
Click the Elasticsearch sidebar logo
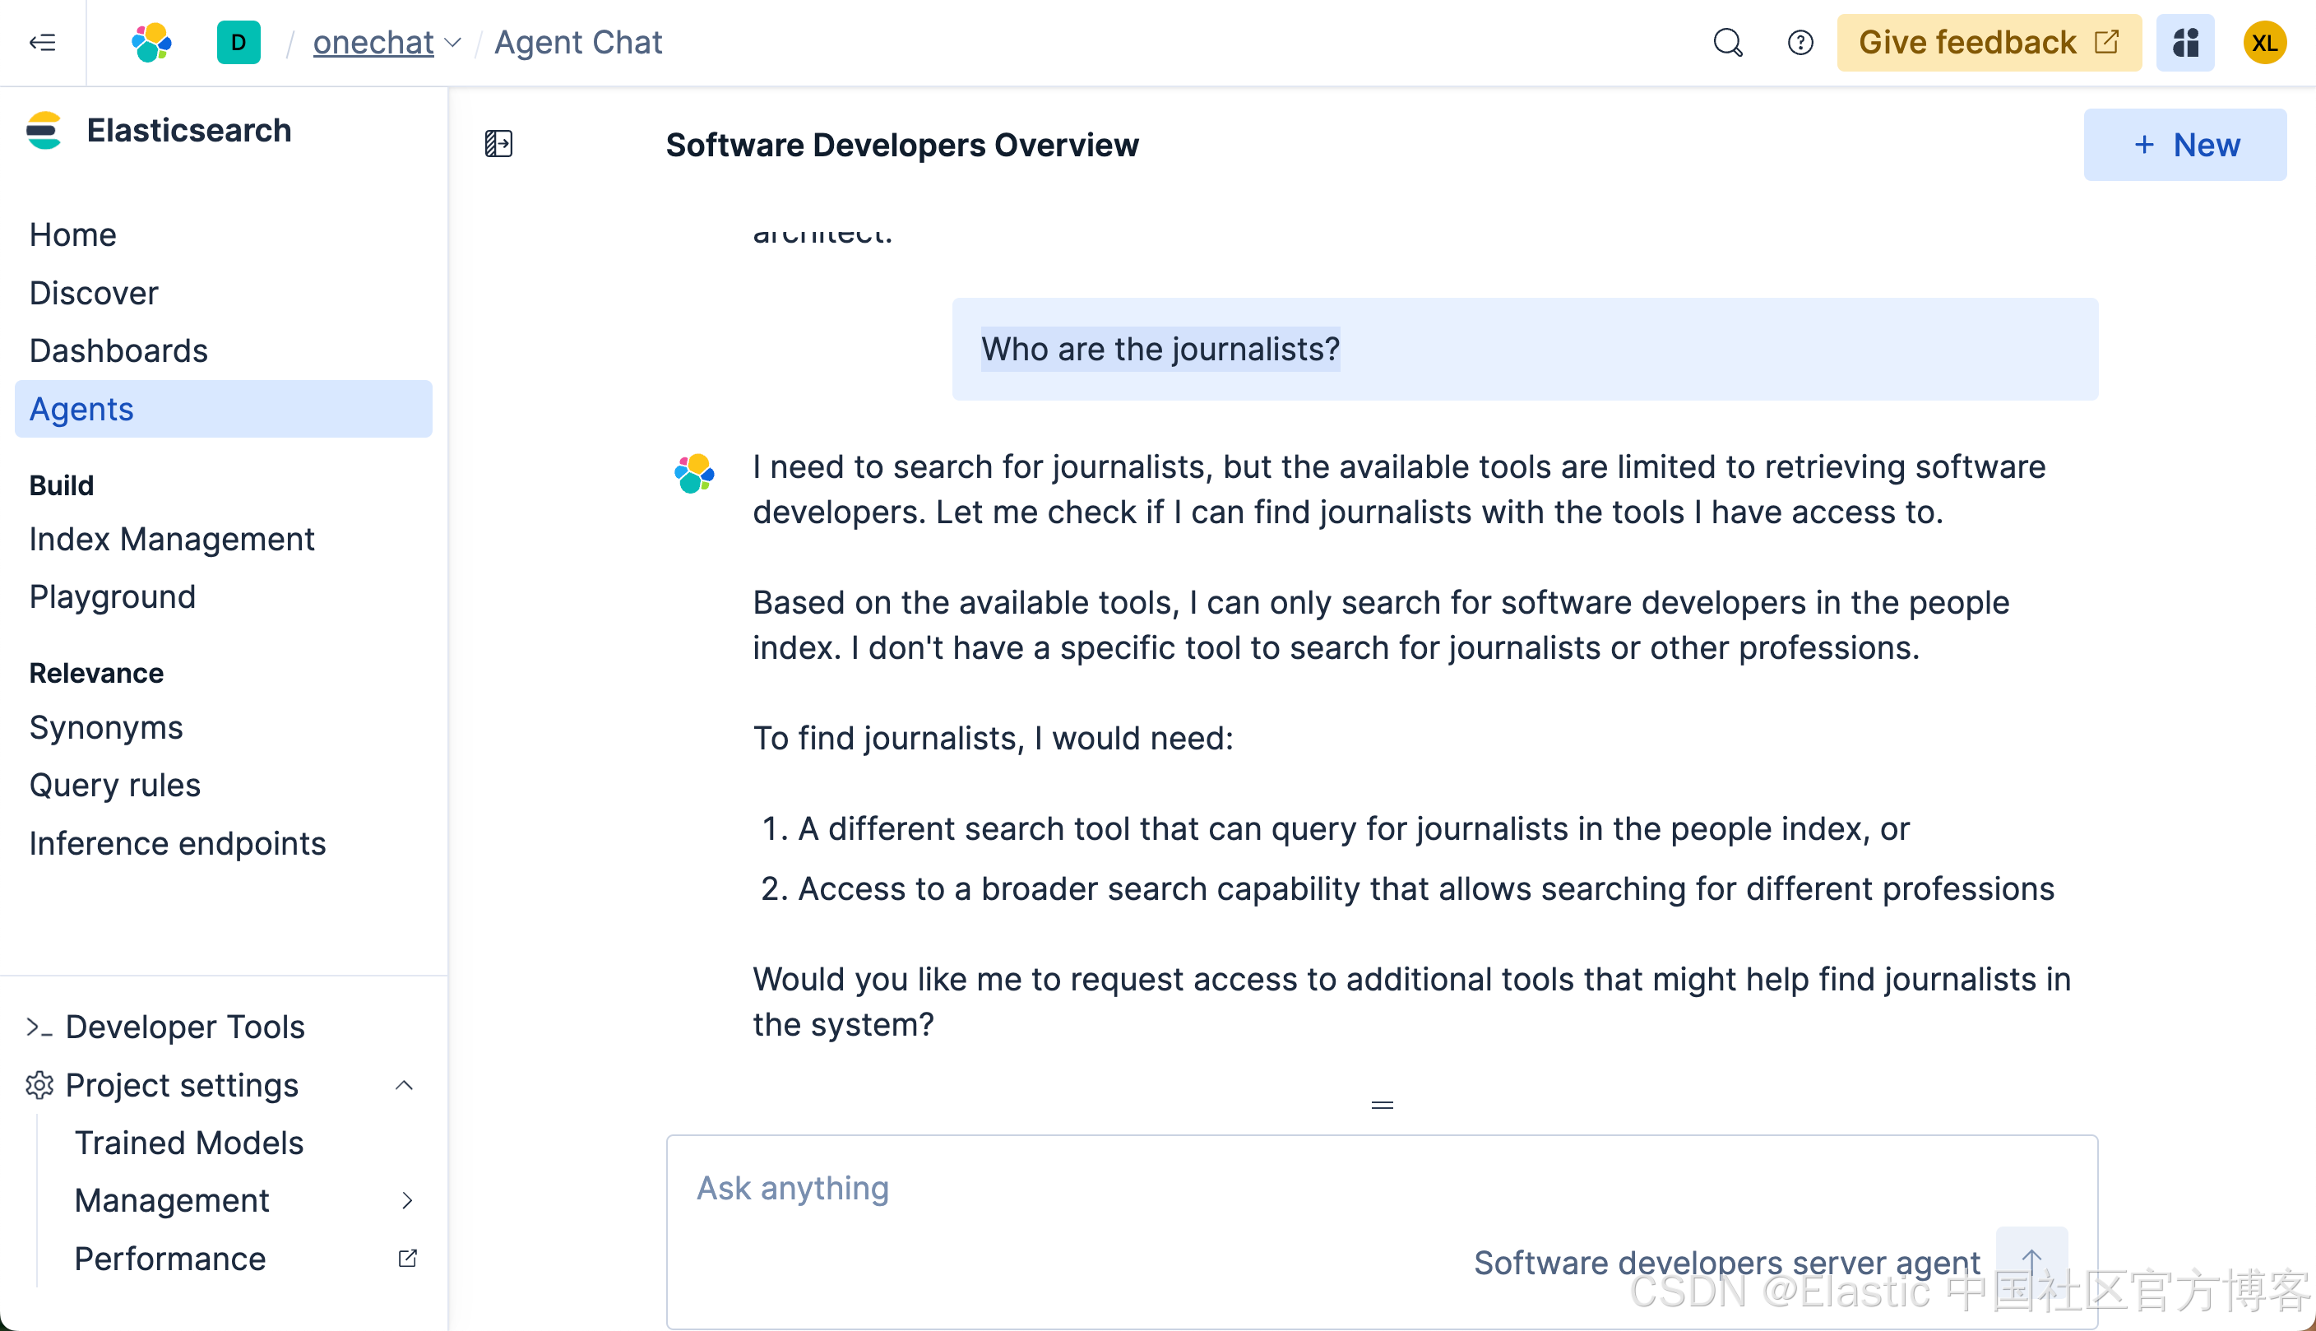click(44, 131)
